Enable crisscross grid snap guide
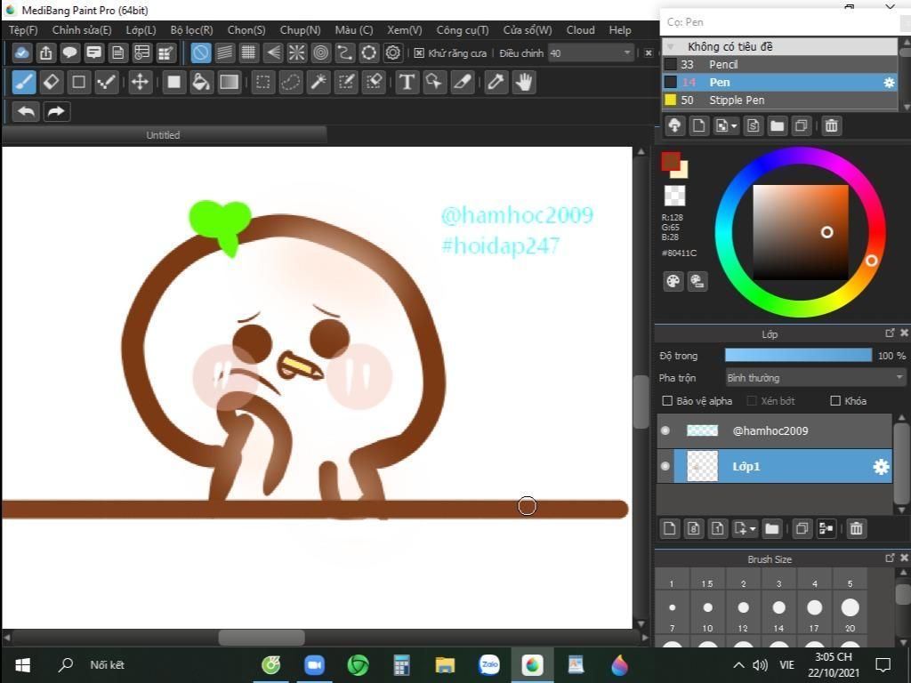The image size is (911, 683). (249, 52)
